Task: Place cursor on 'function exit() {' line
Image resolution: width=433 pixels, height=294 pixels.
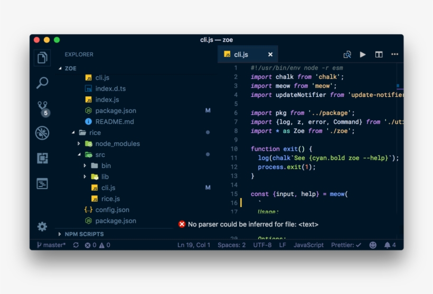Action: click(x=281, y=149)
